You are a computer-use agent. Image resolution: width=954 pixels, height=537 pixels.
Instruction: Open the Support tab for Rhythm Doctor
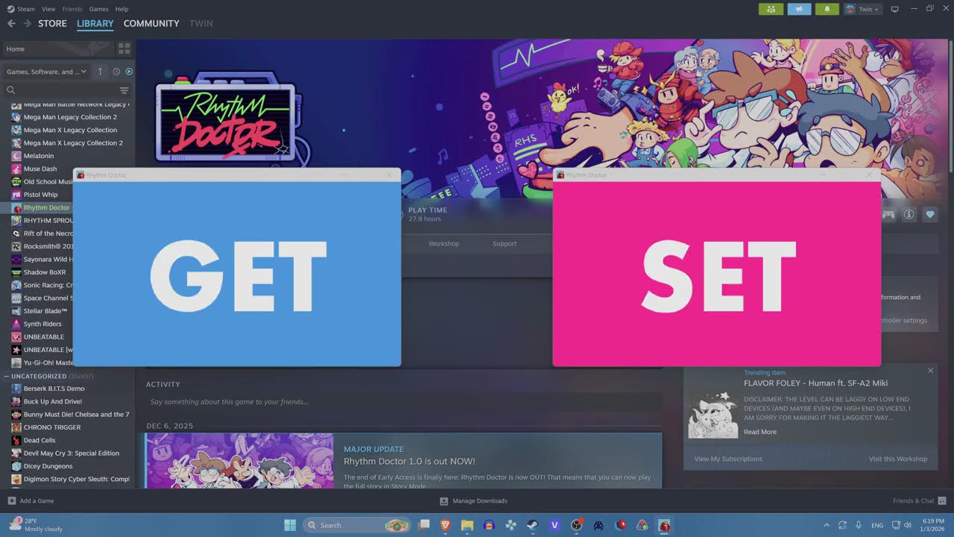point(505,244)
